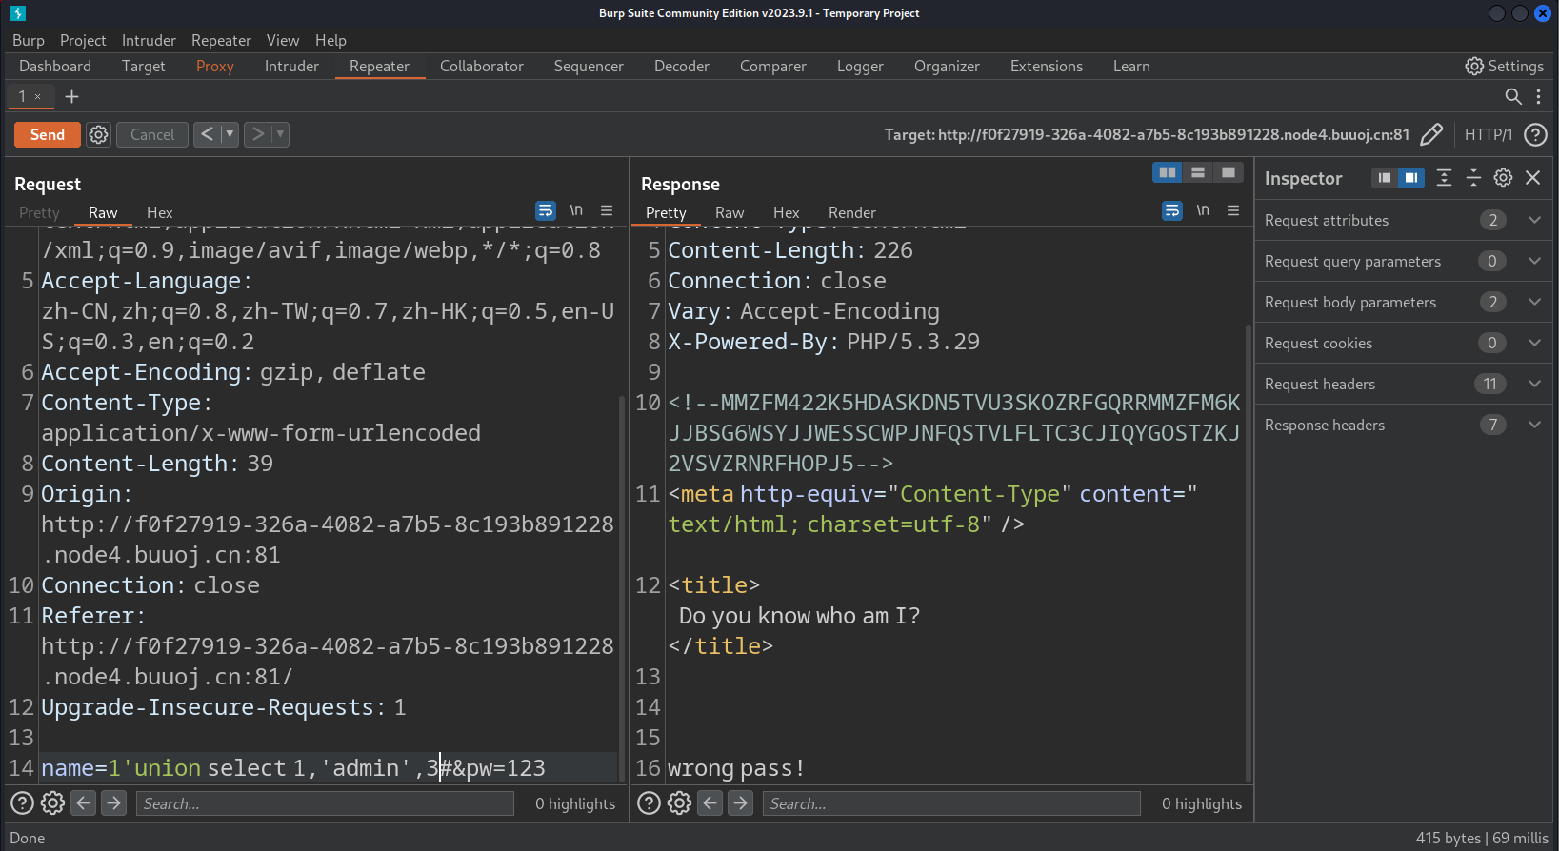Open the Comparer tab
Viewport: 1559px width, 851px height.
point(772,66)
